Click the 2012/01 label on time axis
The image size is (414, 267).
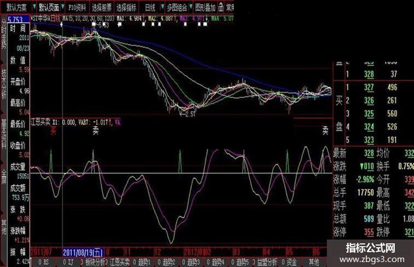[195, 252]
